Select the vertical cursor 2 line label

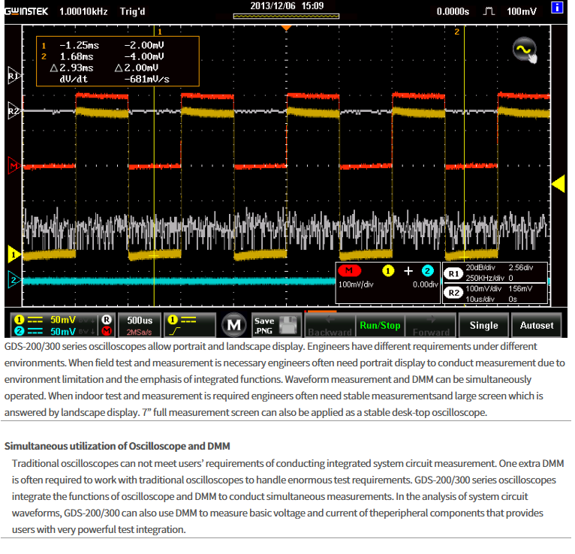tap(457, 32)
